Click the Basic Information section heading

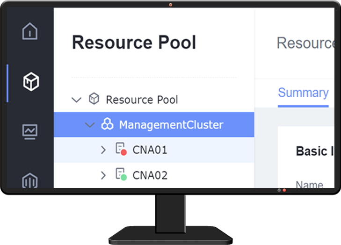(315, 151)
